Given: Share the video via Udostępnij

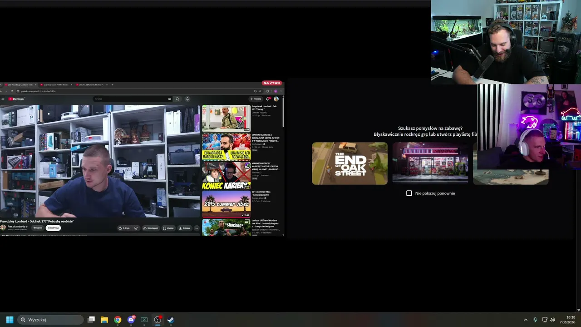Looking at the screenshot, I should pyautogui.click(x=151, y=228).
